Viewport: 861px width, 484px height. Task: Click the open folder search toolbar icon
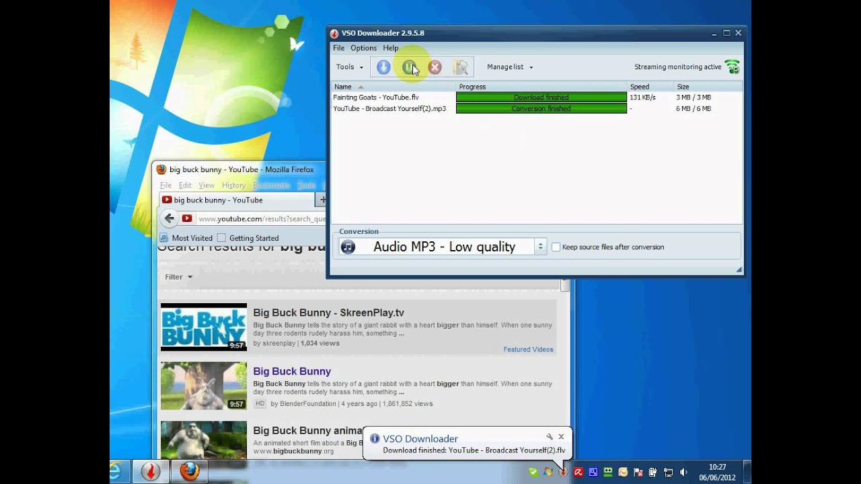point(460,67)
